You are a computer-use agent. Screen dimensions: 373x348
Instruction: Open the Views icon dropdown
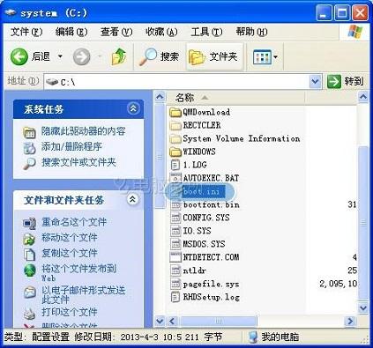pyautogui.click(x=265, y=56)
